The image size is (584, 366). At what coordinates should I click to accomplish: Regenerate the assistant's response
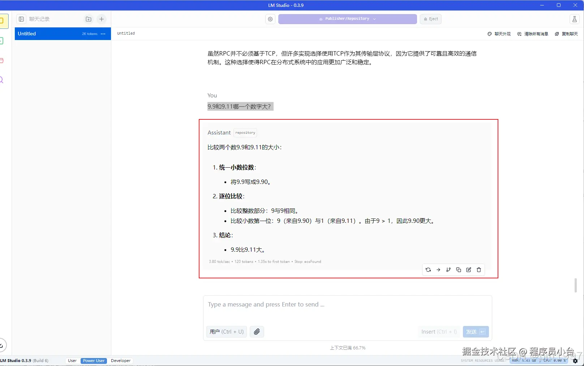point(428,270)
